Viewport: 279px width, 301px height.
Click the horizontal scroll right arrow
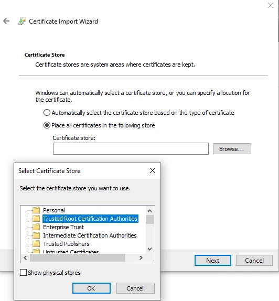[141, 257]
